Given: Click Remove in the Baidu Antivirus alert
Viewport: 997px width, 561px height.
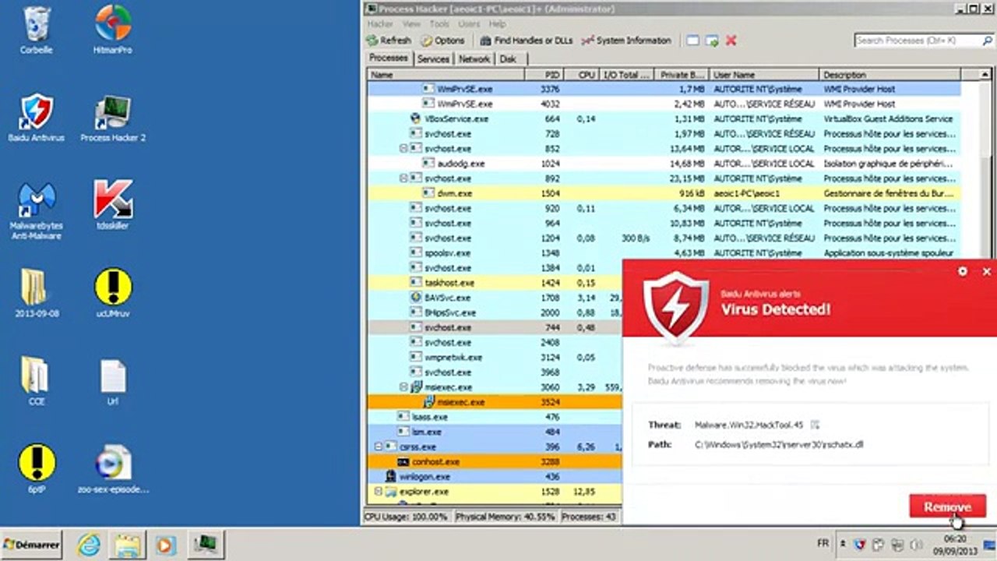Looking at the screenshot, I should tap(947, 506).
